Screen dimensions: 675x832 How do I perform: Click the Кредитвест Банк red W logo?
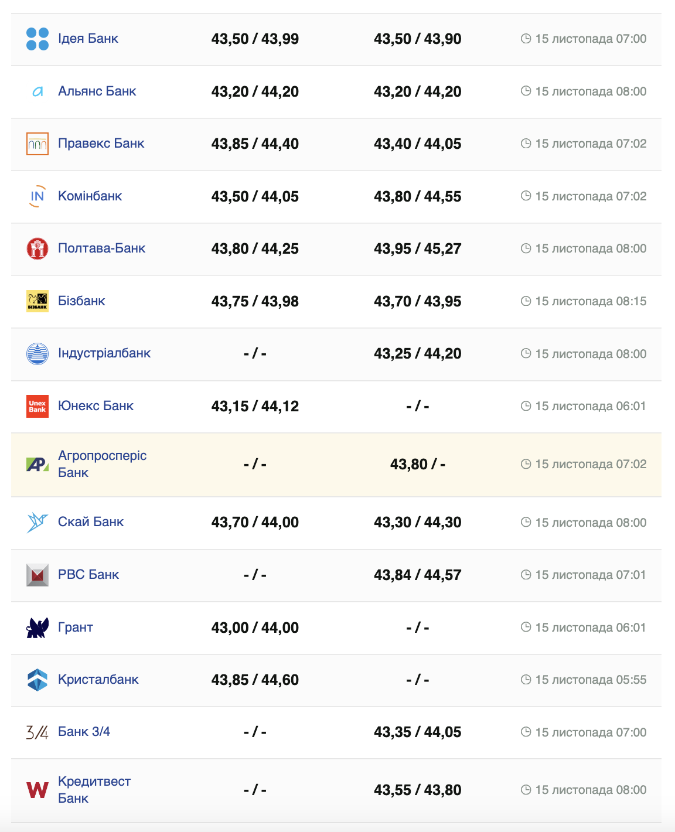tap(37, 790)
